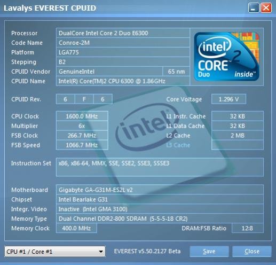
Task: Select the Instruction Set text box
Action: pyautogui.click(x=160, y=167)
